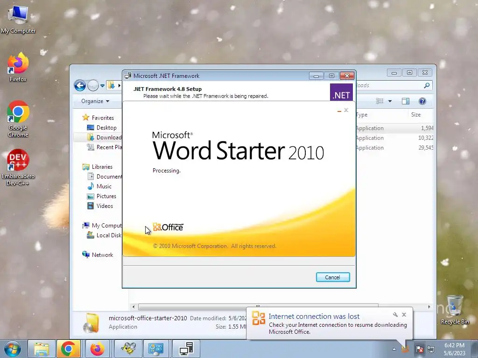
Task: Open the view options dropdown arrow
Action: point(390,101)
